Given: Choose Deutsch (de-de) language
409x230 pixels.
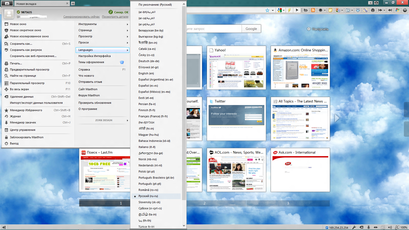Looking at the screenshot, I should coord(149,61).
